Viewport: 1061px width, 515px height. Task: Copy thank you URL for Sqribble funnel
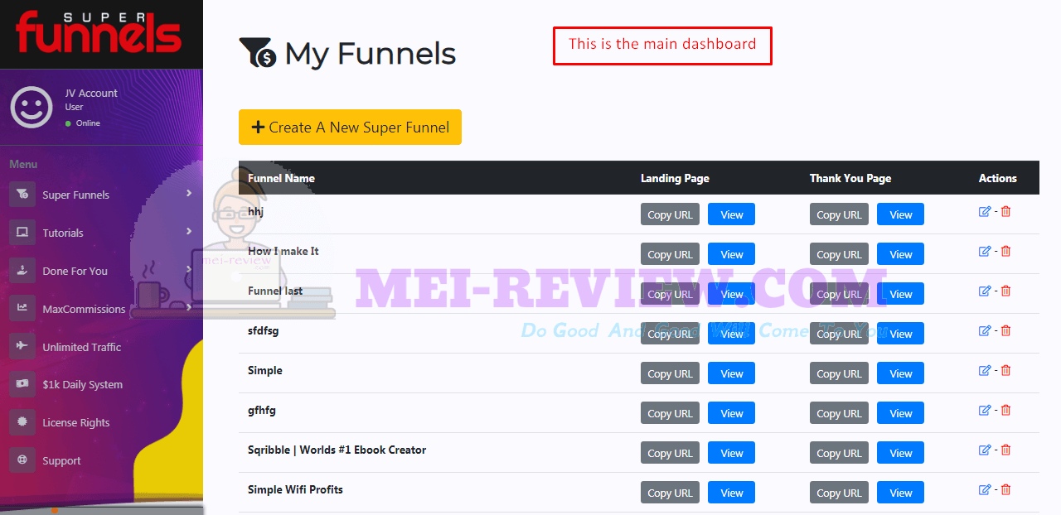[x=839, y=453]
